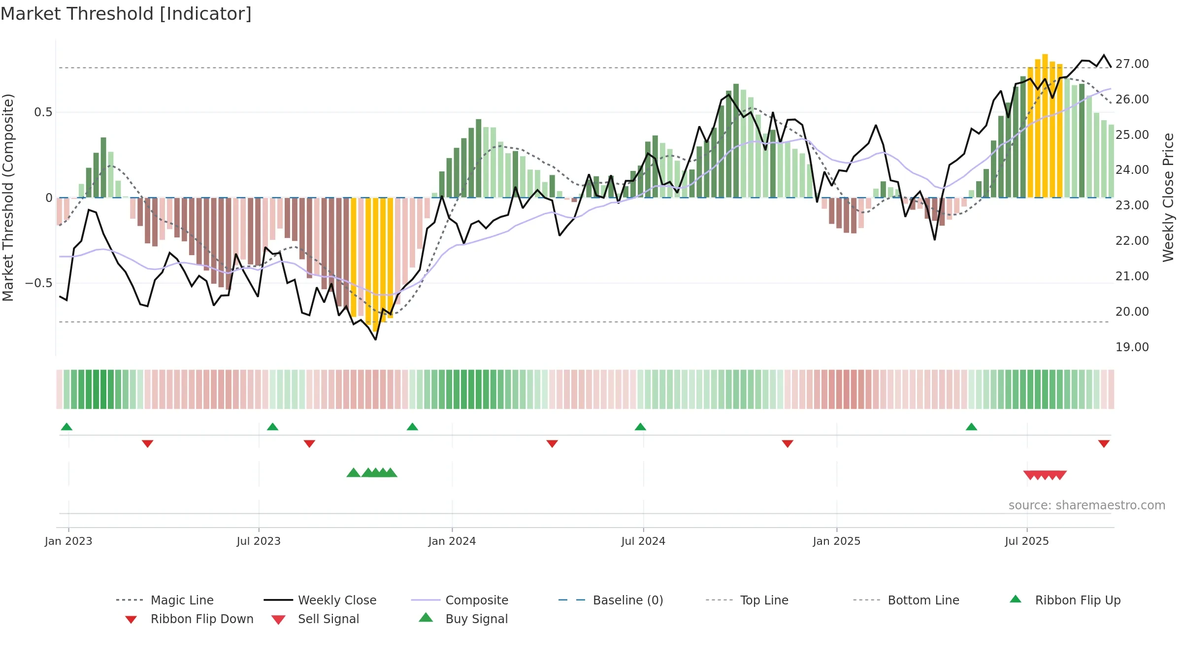Click the source: sharemaestro.com text
This screenshot has height=665, width=1182.
point(1087,505)
